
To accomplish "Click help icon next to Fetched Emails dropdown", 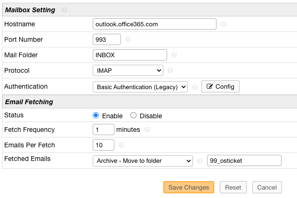I will click(200, 161).
